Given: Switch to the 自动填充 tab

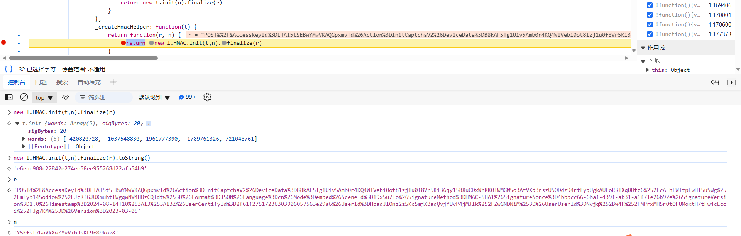Looking at the screenshot, I should click(x=89, y=82).
